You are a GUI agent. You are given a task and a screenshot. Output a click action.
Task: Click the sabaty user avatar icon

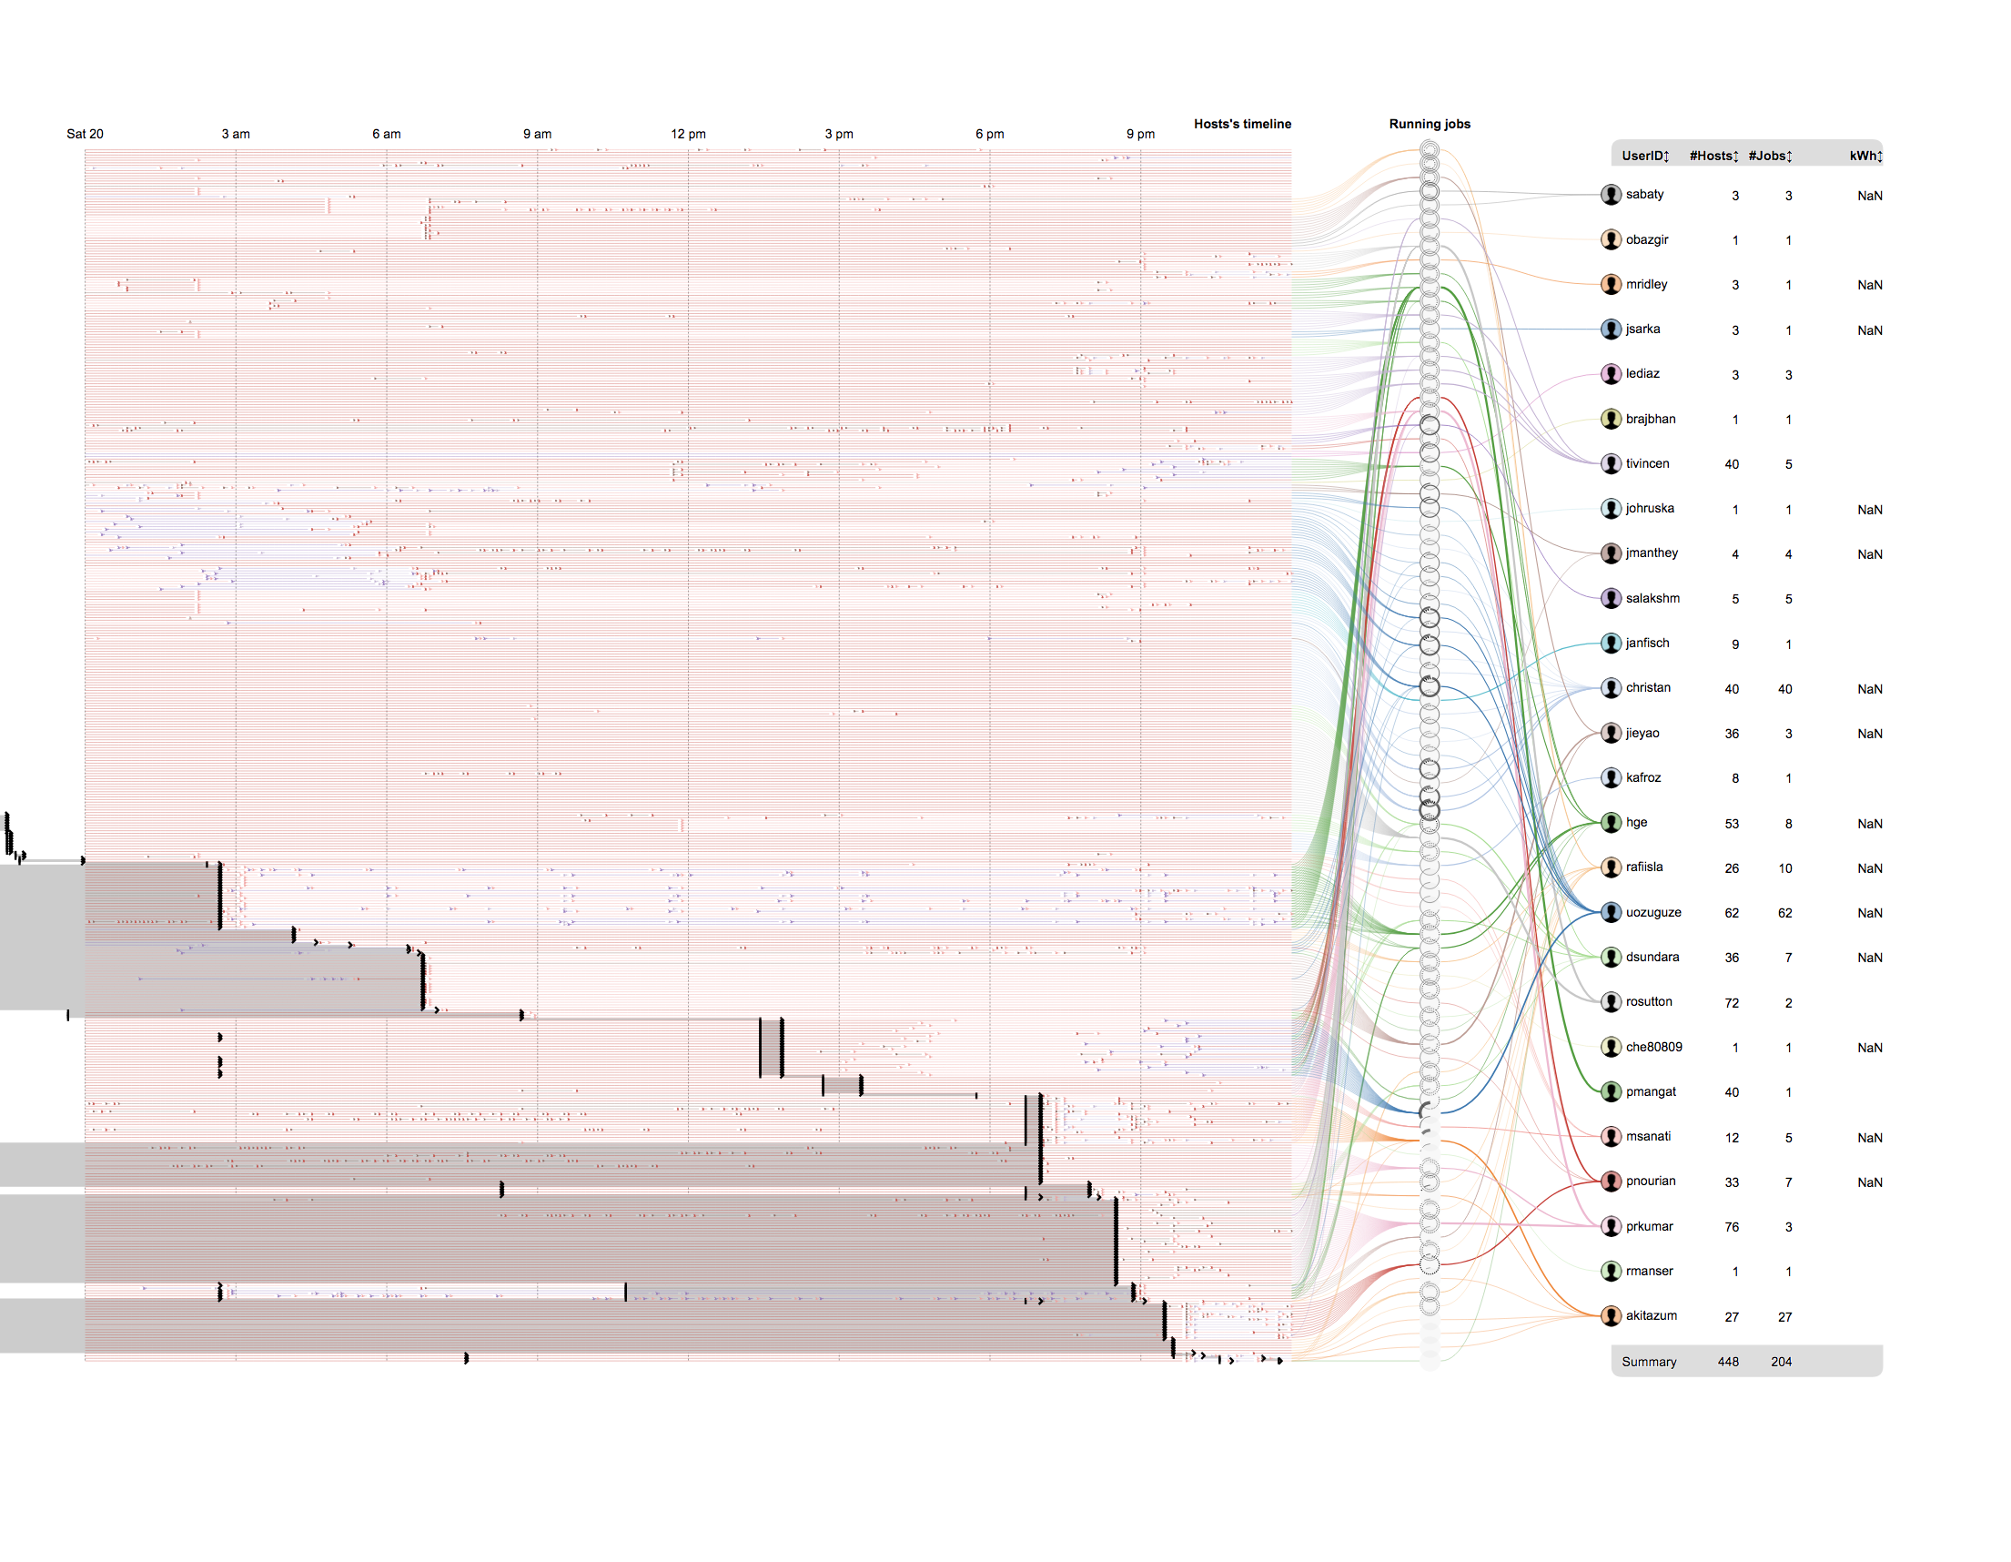pos(1611,194)
